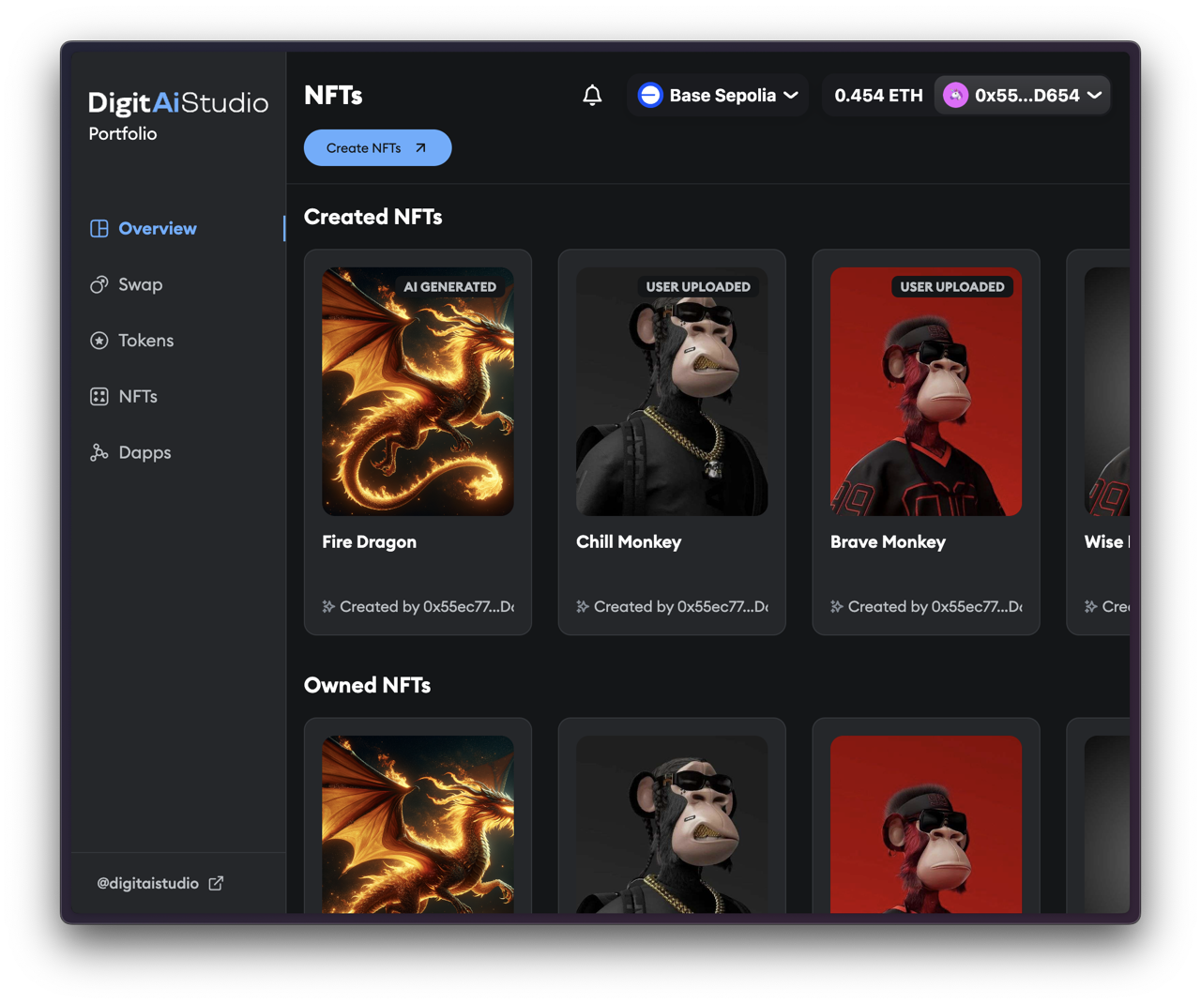
Task: Click the Dapps nodes icon
Action: 99,453
